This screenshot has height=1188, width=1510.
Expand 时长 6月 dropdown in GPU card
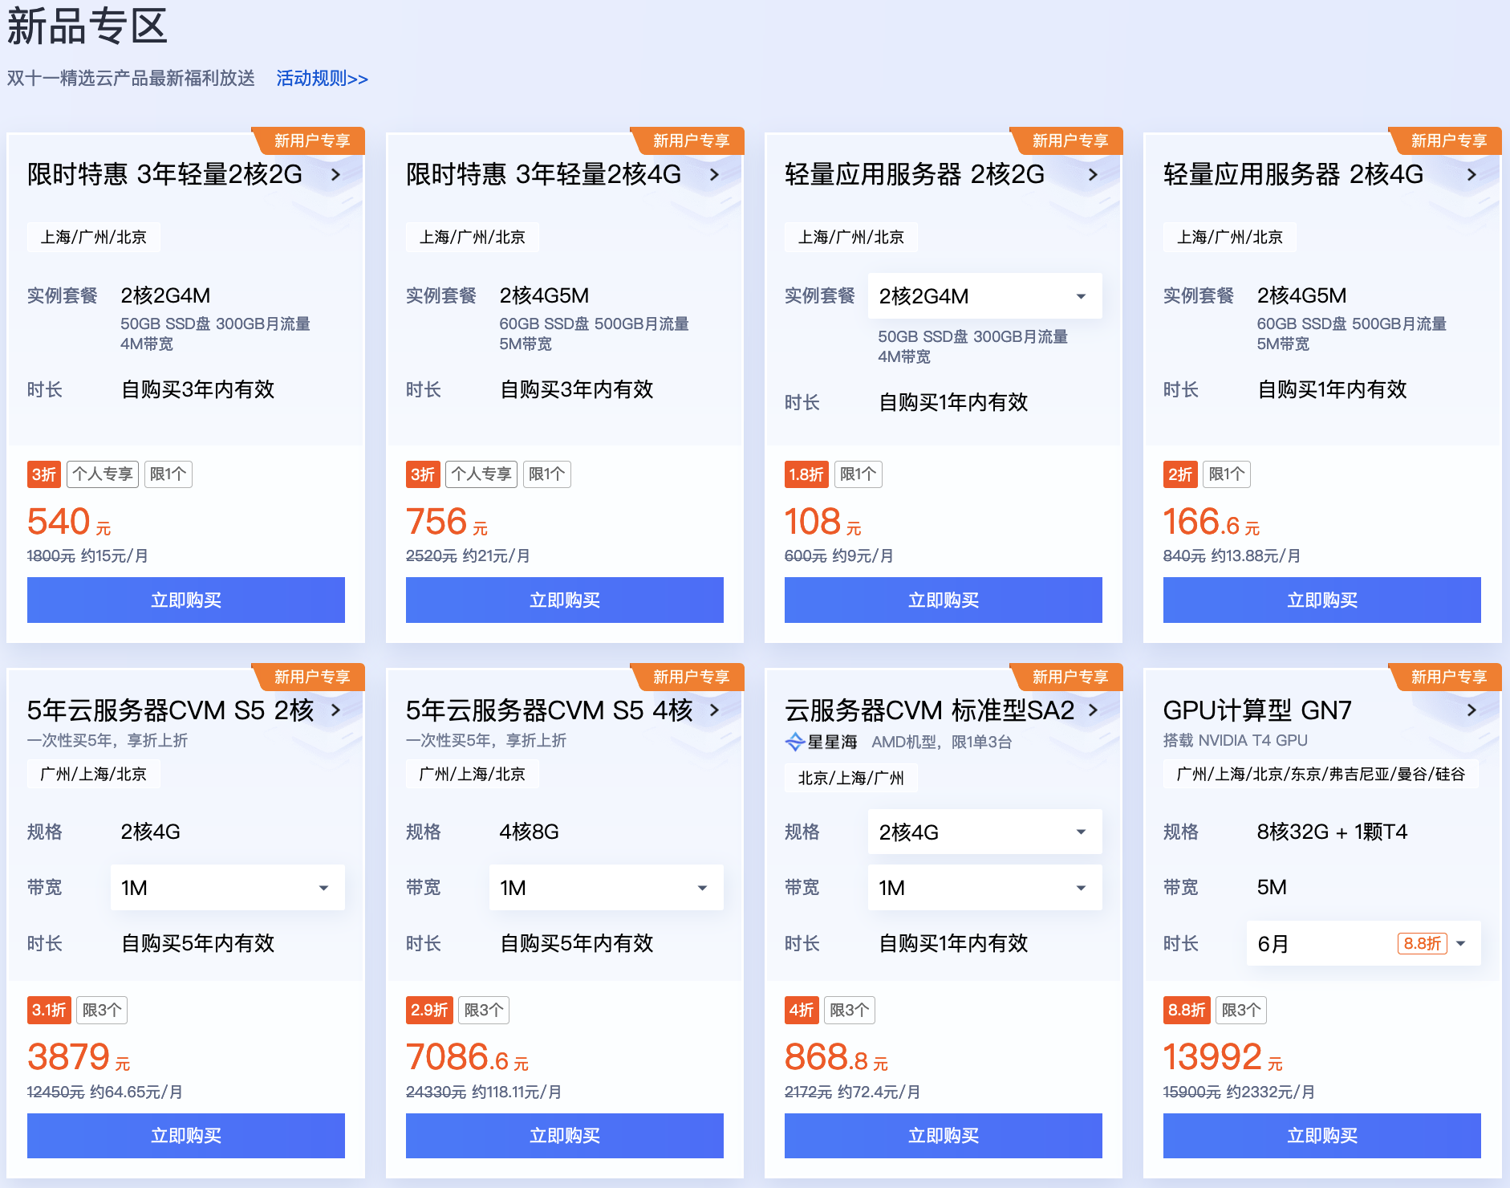point(1363,943)
